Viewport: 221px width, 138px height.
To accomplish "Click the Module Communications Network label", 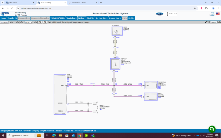I will click(105, 107).
